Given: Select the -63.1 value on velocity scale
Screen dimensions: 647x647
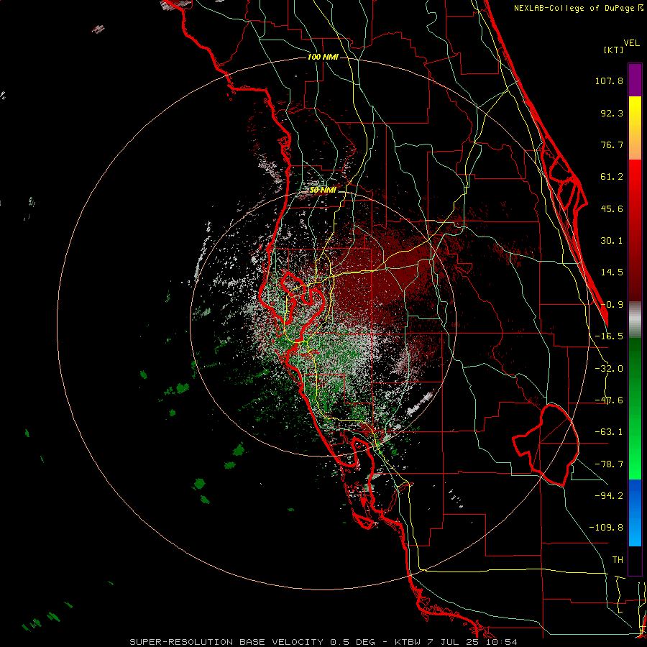Looking at the screenshot, I should coord(609,432).
